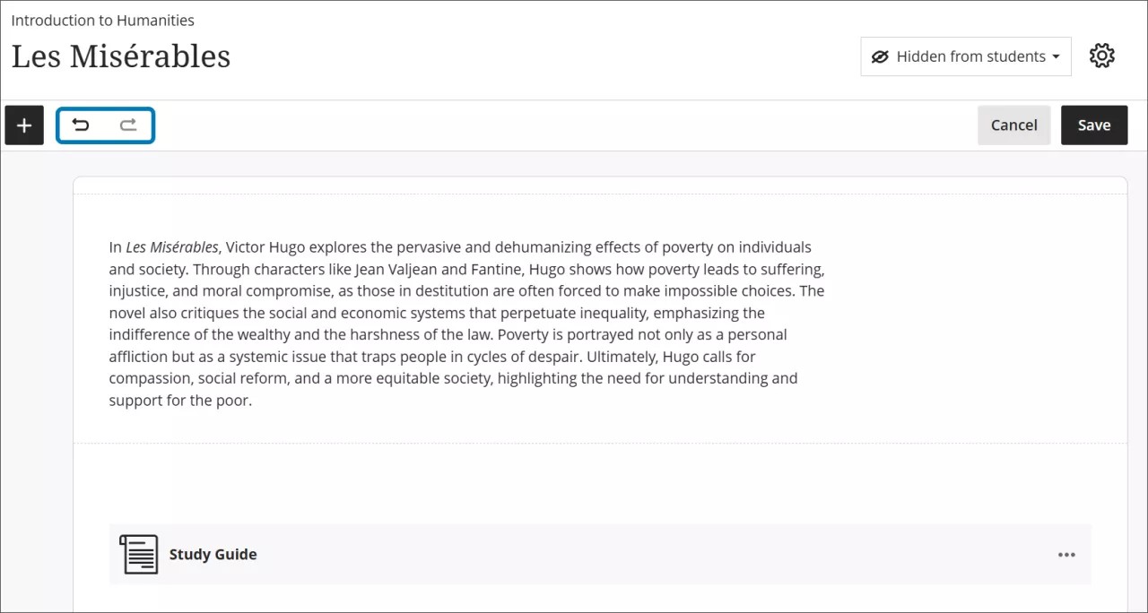The image size is (1148, 613).
Task: Redo the reverted edit
Action: (128, 125)
